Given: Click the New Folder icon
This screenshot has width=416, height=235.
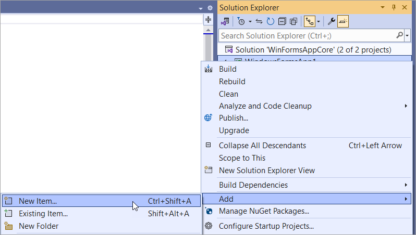Looking at the screenshot, I should coord(8,226).
